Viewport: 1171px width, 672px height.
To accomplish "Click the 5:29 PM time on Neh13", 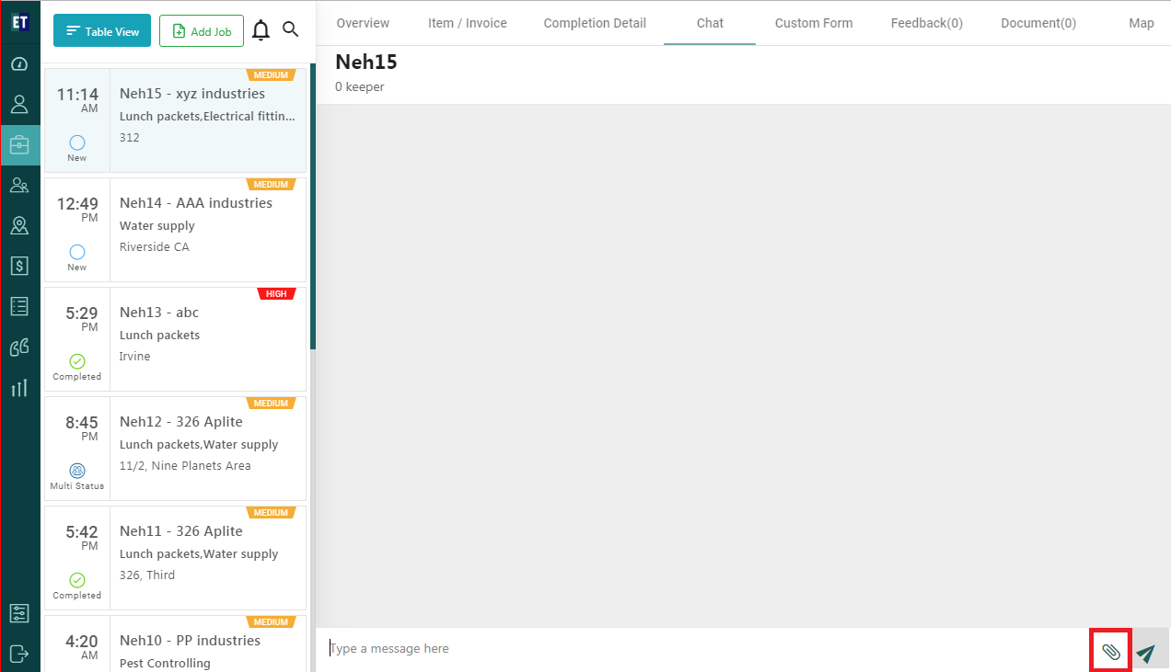I will click(x=81, y=319).
